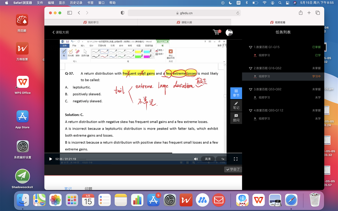
Task: Open date and time in menu bar
Action: [317, 3]
